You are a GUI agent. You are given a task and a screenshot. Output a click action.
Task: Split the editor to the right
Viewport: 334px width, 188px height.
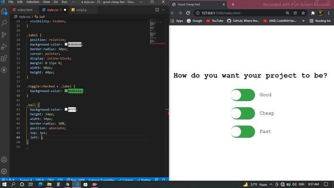pyautogui.click(x=157, y=9)
